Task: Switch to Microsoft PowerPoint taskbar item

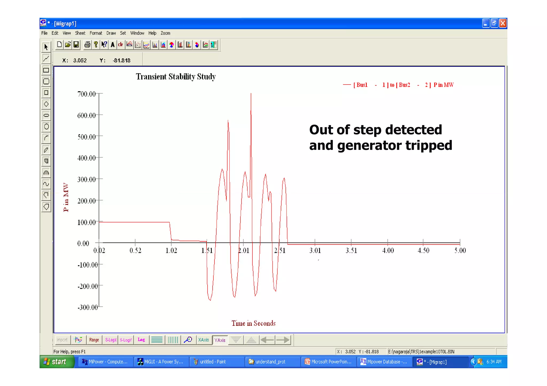Action: point(328,362)
